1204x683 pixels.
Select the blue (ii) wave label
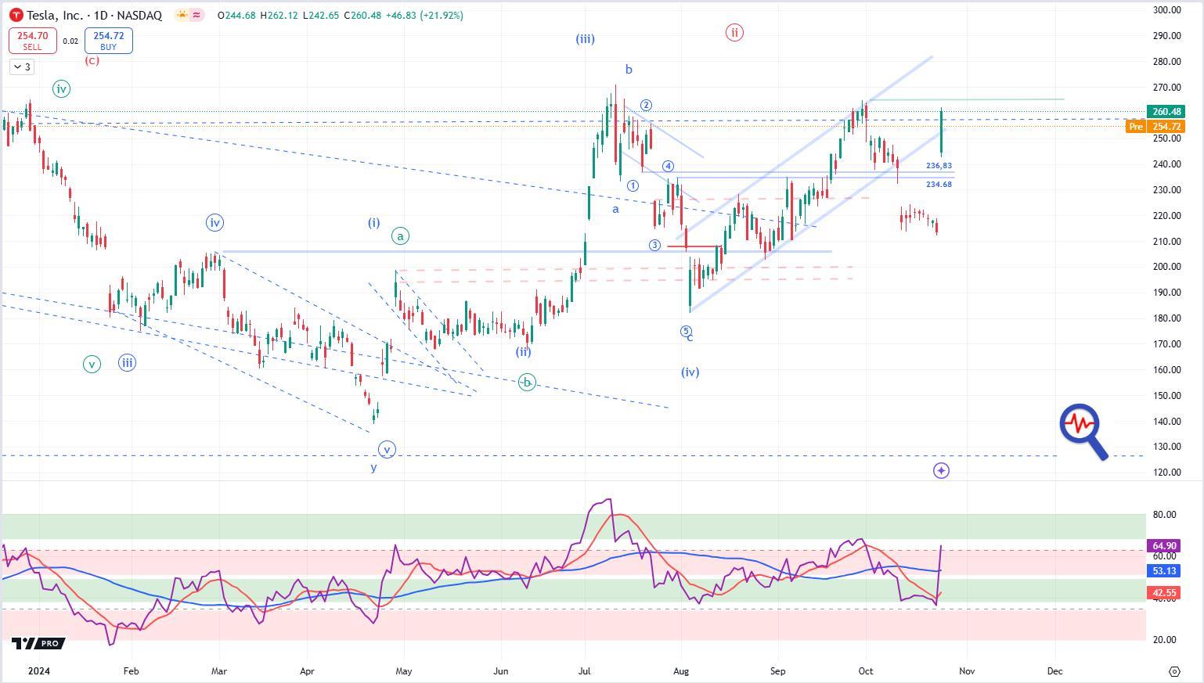(523, 351)
